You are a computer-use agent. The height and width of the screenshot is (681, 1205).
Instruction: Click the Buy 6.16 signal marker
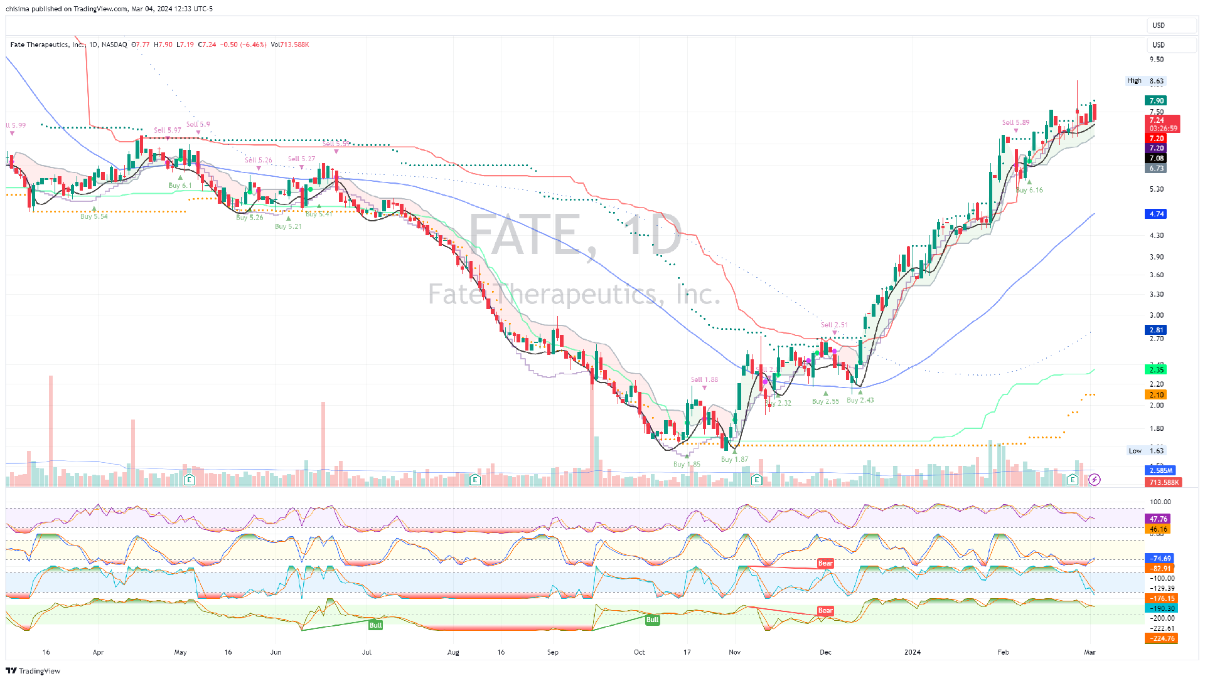point(1029,182)
